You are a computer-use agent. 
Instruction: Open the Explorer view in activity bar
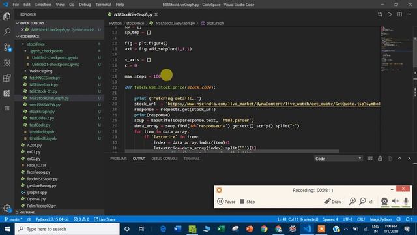7,16
